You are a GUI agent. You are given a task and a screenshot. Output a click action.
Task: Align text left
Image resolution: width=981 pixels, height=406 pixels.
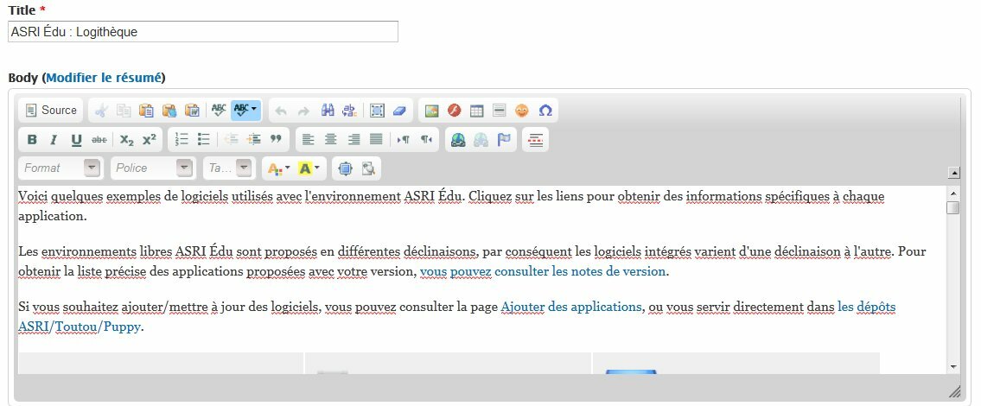coord(308,139)
